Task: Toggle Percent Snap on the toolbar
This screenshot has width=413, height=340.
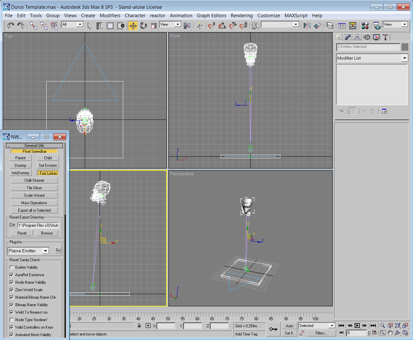Action: [233, 25]
